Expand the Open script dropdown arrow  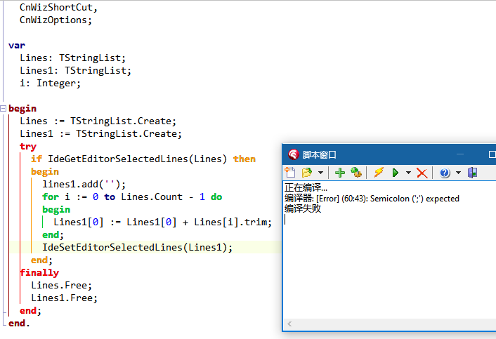click(x=320, y=173)
